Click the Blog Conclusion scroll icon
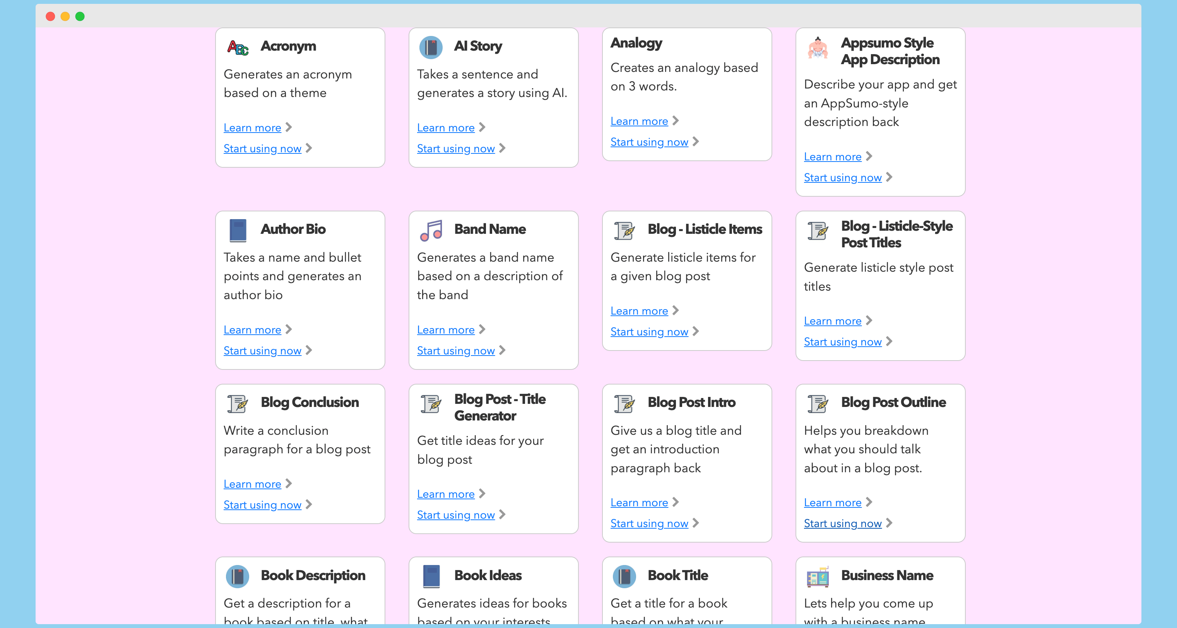The height and width of the screenshot is (628, 1177). coord(238,403)
